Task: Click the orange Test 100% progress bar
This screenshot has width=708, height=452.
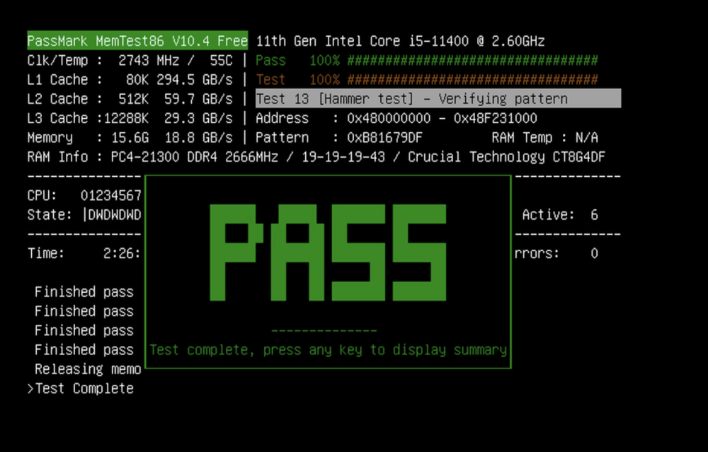Action: point(472,80)
